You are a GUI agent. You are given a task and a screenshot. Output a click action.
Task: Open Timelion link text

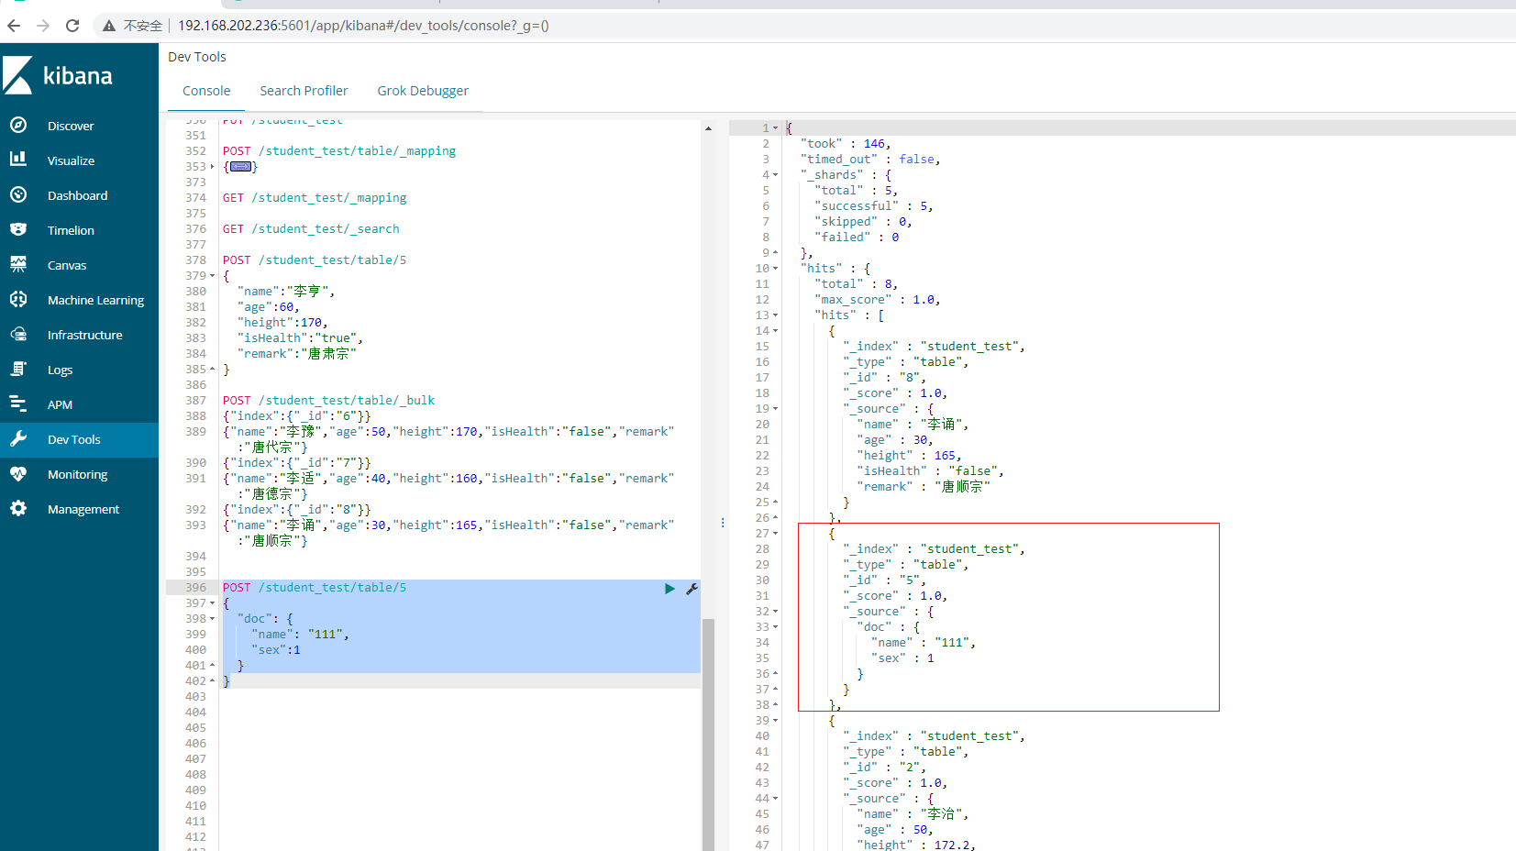[71, 230]
